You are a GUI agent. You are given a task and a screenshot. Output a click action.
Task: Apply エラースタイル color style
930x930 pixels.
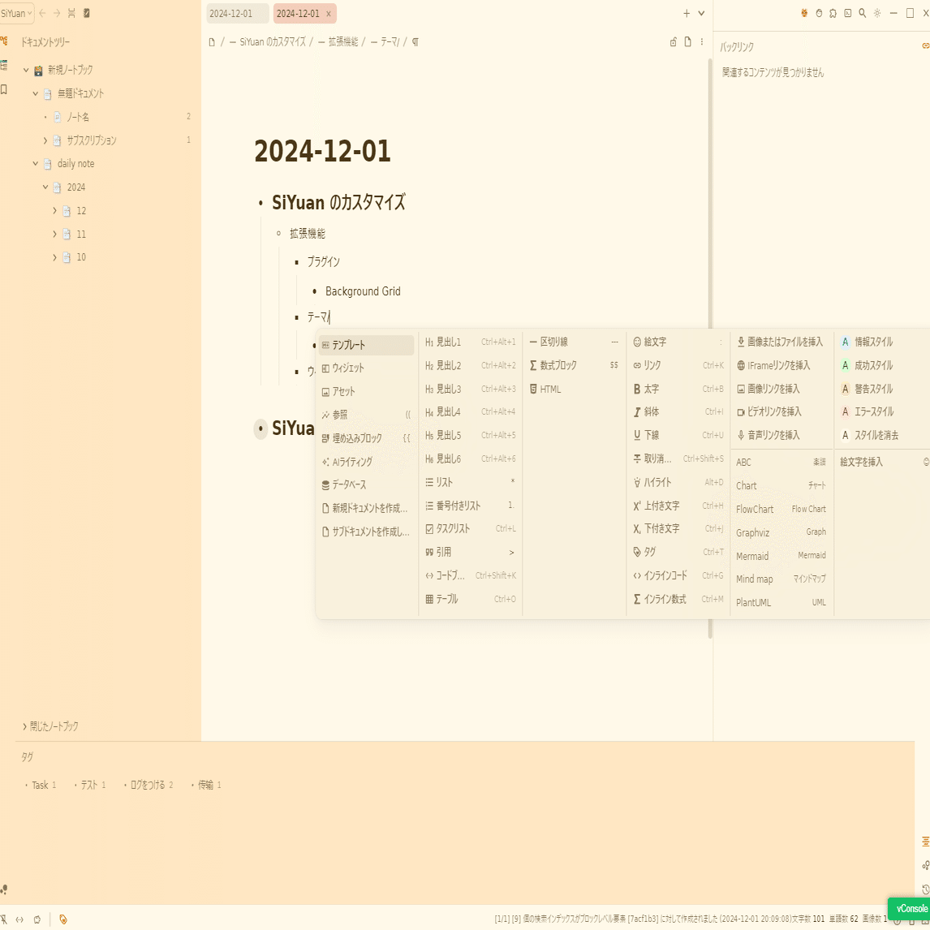(x=884, y=411)
